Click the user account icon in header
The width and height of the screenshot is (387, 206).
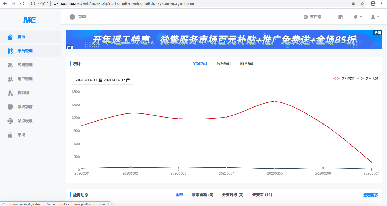click(x=373, y=17)
